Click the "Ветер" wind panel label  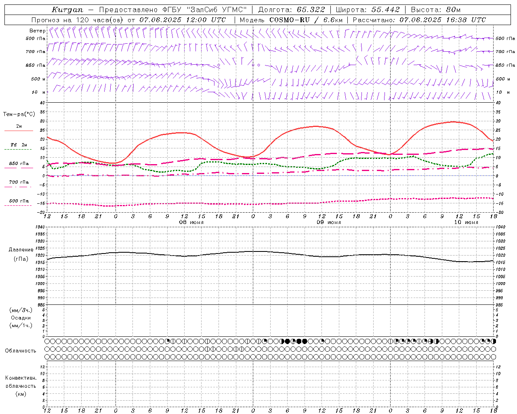(37, 31)
